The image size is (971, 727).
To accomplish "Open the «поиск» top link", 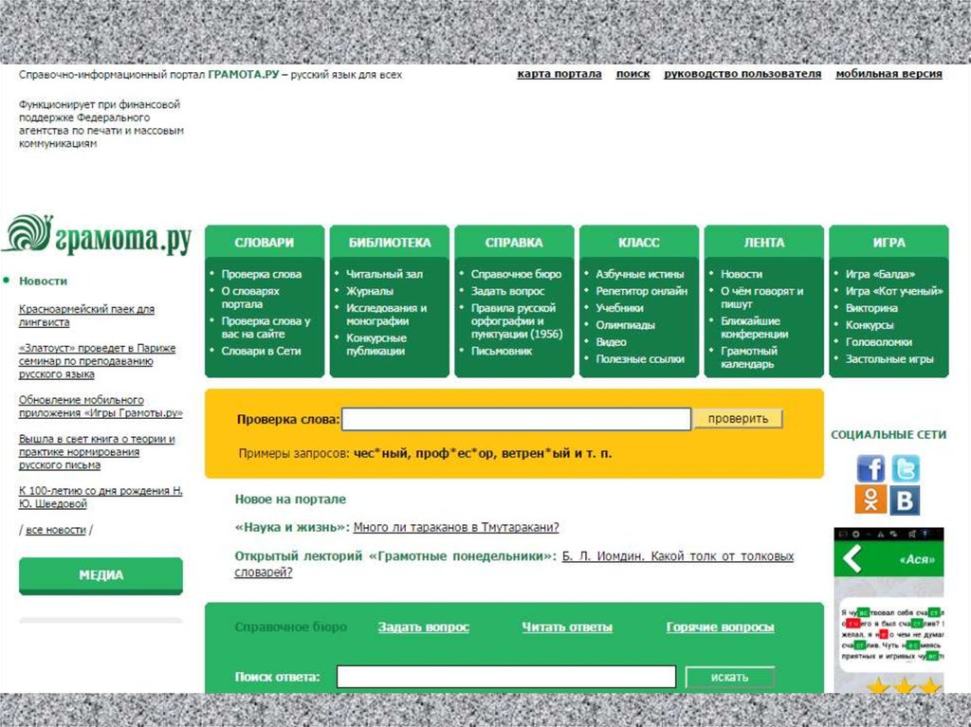I will [x=632, y=74].
